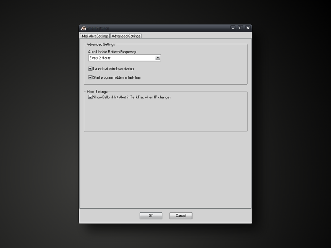Click the 'Auto Update Refresh Frequency' label

click(x=112, y=52)
